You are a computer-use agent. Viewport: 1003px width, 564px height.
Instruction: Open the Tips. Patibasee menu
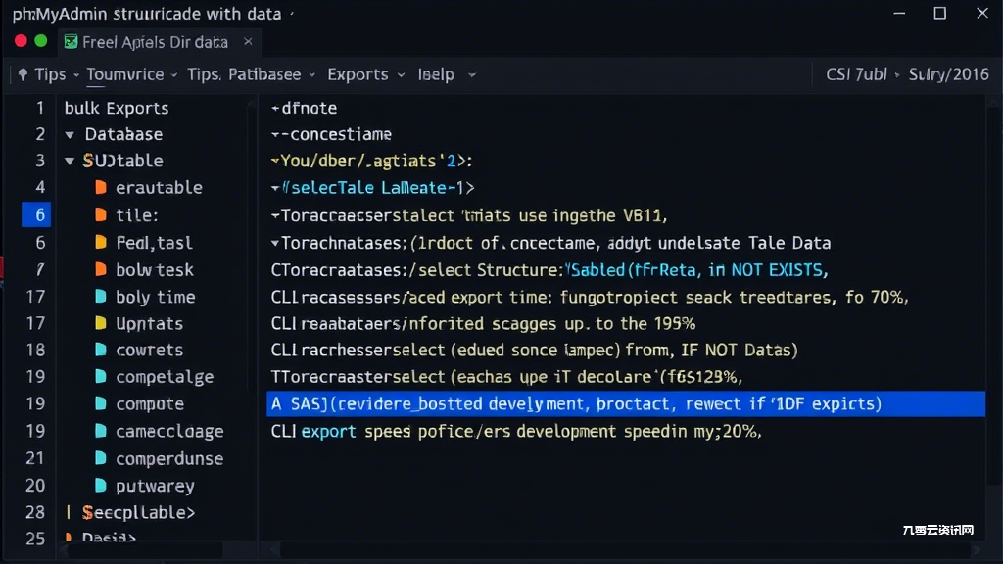point(252,74)
